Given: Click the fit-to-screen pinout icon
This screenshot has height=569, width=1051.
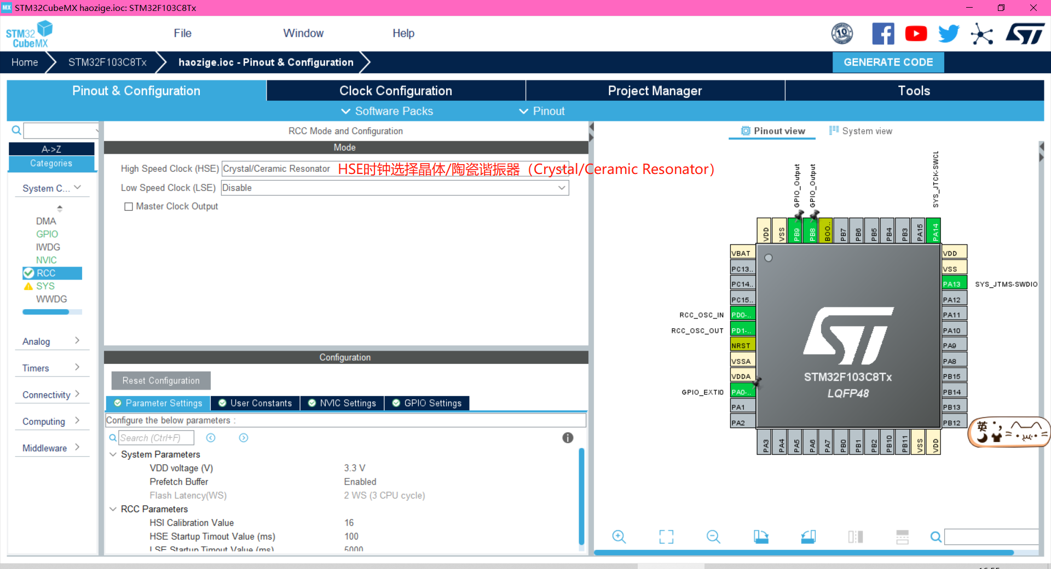Looking at the screenshot, I should (666, 537).
